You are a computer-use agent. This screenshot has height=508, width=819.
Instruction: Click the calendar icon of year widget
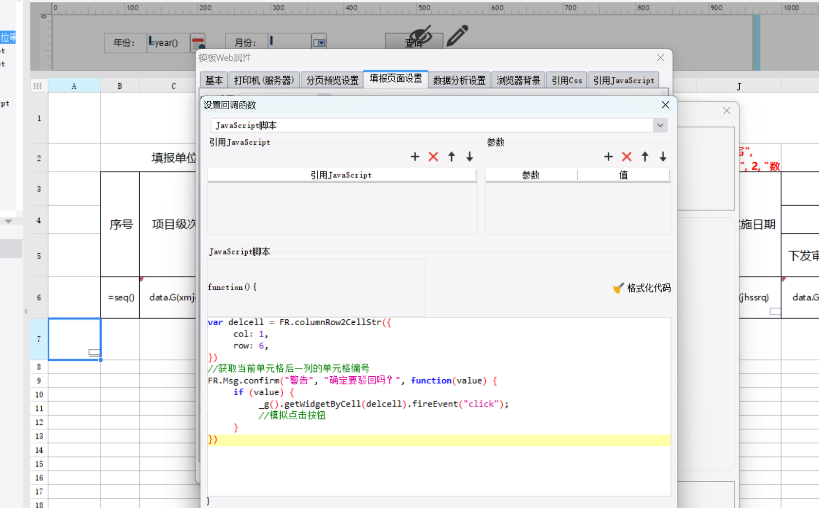[x=198, y=42]
